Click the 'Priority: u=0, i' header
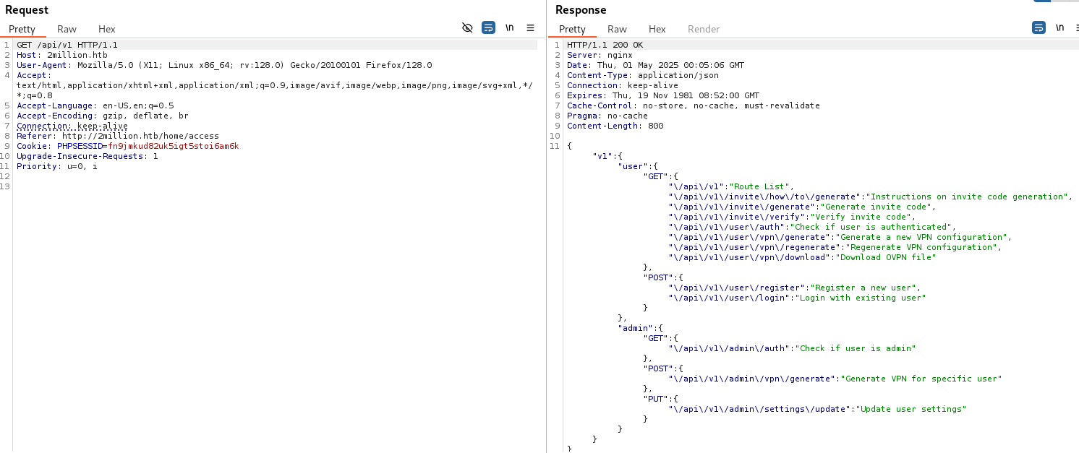 [x=57, y=166]
